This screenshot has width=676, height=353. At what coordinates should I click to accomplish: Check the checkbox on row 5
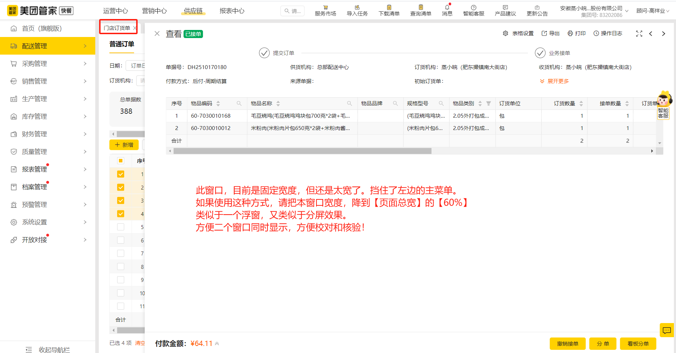coord(121,227)
